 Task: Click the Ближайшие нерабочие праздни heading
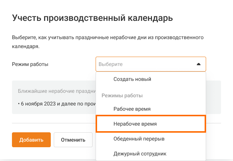click(x=56, y=91)
